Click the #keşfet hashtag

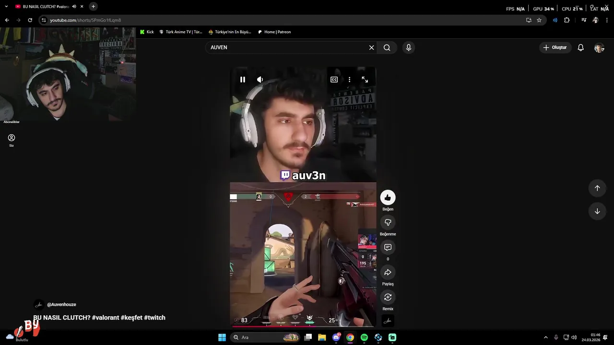(131, 318)
